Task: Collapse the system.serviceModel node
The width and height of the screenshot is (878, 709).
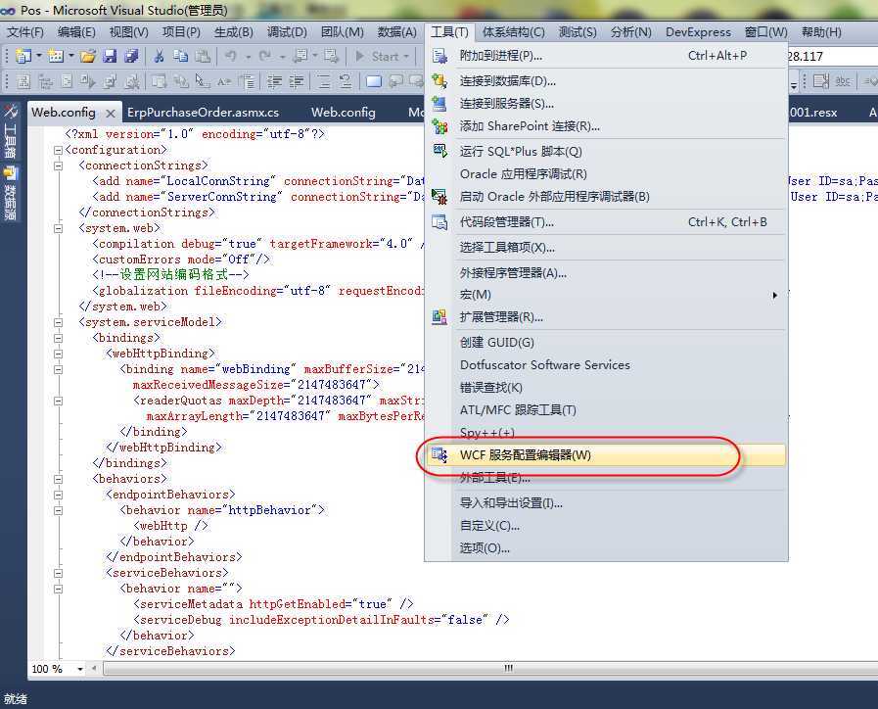Action: pyautogui.click(x=58, y=322)
